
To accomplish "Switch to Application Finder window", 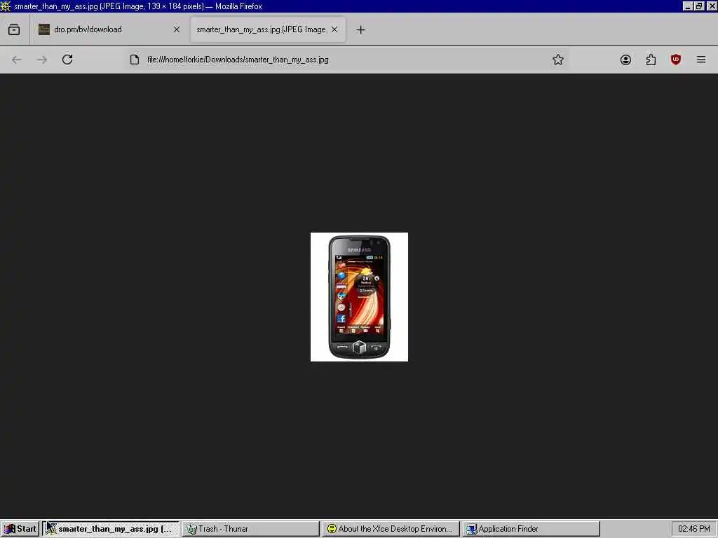I will 531,529.
